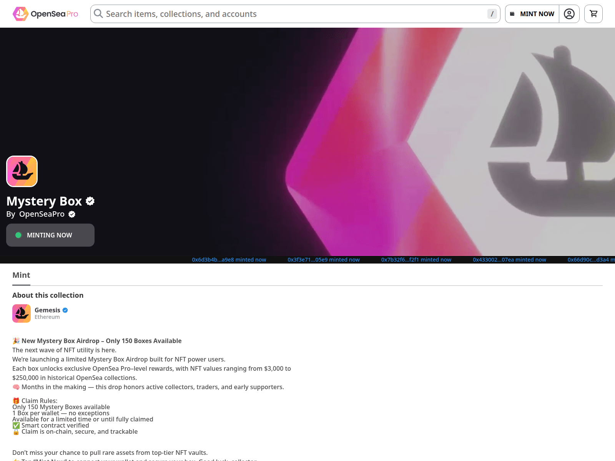Click the 'Mystery Box' collection title
The width and height of the screenshot is (615, 461).
[x=44, y=201]
